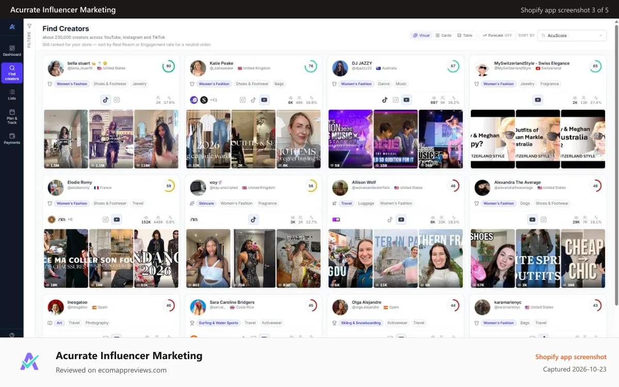Click Luggage tag on Allison Wolf card
This screenshot has width=619, height=387.
(x=366, y=203)
